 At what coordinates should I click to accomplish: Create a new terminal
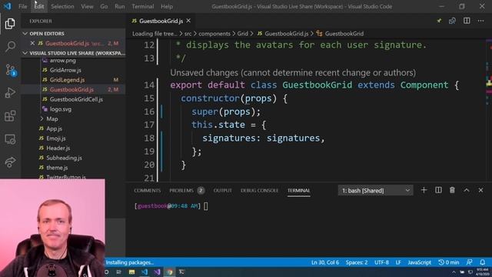[424, 190]
